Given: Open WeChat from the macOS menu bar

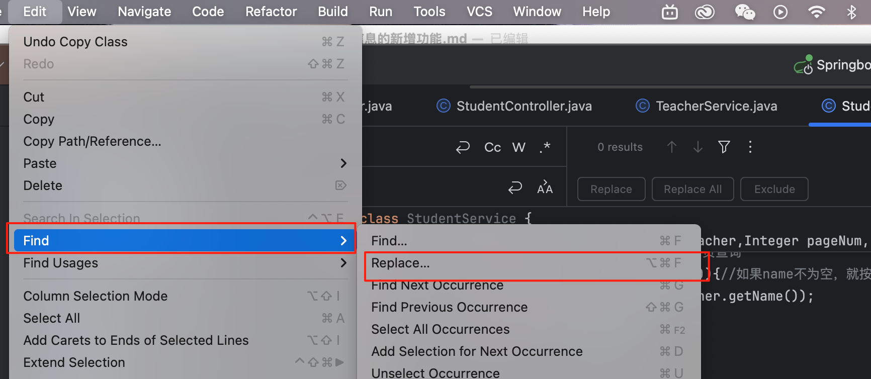Looking at the screenshot, I should (745, 12).
